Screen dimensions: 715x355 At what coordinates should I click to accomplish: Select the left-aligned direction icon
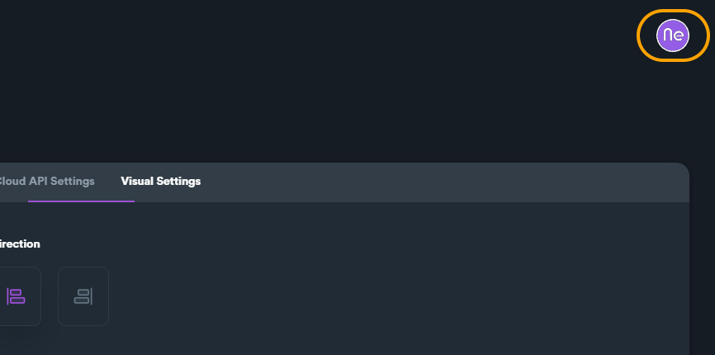[16, 296]
